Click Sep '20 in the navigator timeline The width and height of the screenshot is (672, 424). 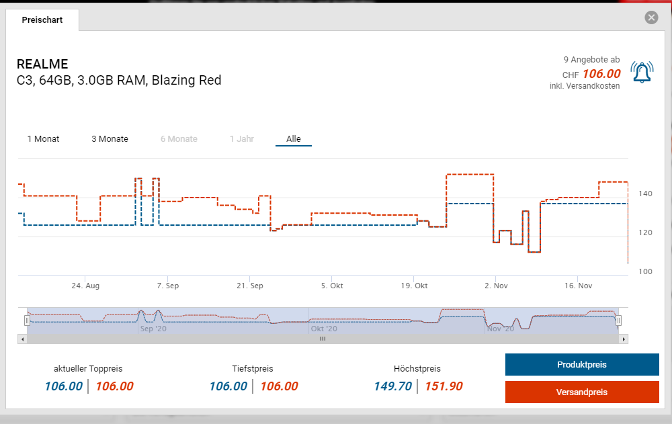coord(153,329)
